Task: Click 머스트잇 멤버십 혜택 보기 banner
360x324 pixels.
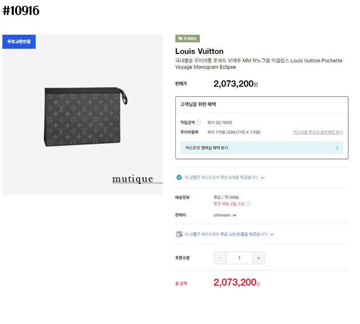Action: point(262,148)
